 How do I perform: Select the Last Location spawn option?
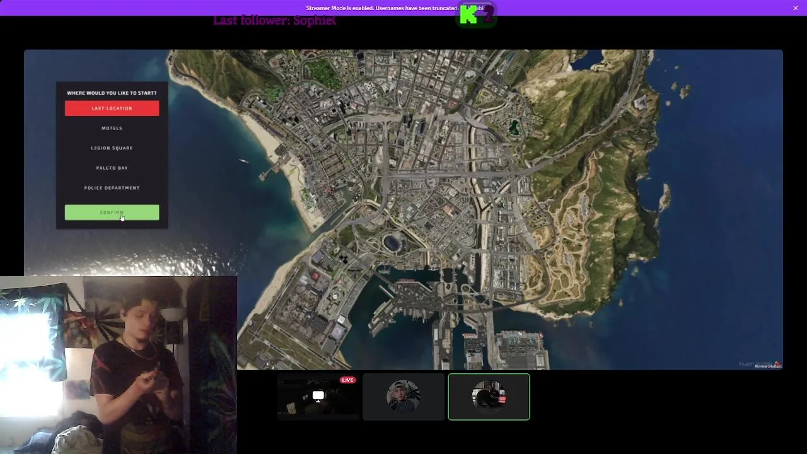click(112, 108)
